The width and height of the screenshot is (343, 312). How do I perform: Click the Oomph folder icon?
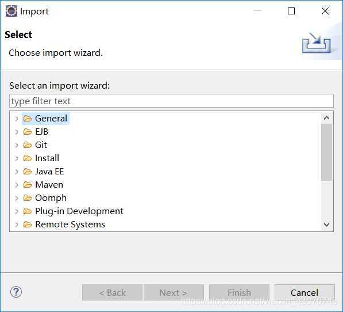click(x=28, y=198)
